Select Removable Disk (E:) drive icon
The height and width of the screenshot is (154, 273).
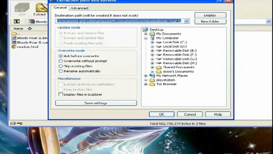point(159,50)
